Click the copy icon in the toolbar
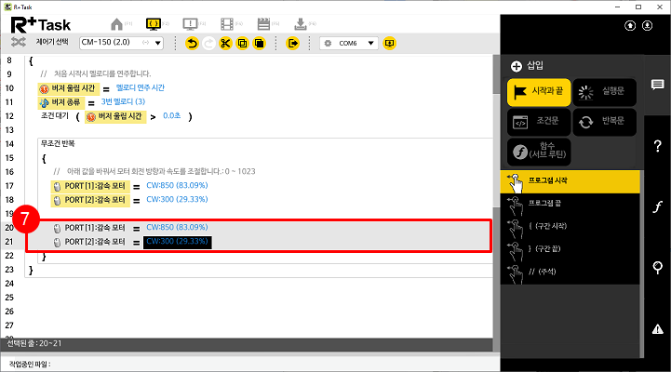Viewport: 671px width, 372px height. pos(242,43)
